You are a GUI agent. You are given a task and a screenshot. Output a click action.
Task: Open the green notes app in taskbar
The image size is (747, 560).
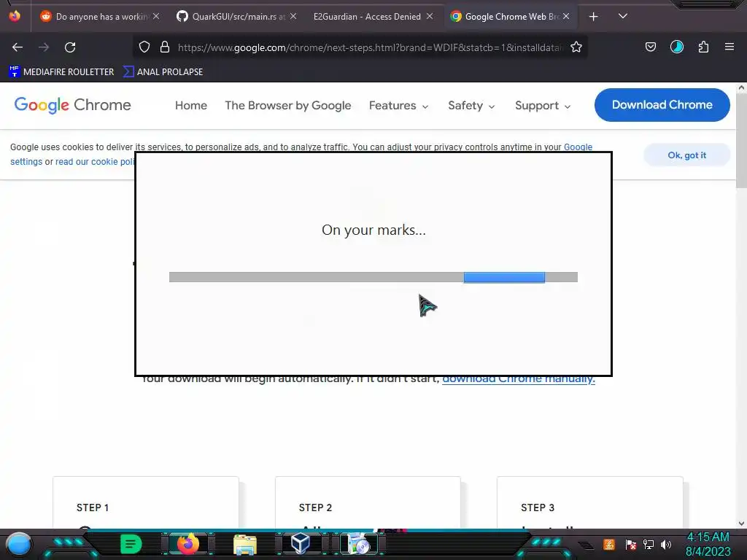click(x=131, y=544)
